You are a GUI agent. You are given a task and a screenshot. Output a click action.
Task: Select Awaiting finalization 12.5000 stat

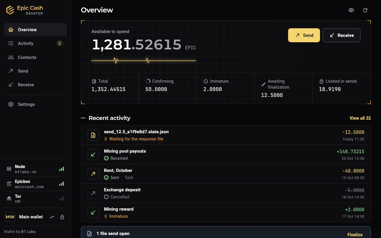click(x=284, y=88)
